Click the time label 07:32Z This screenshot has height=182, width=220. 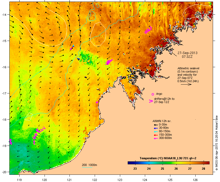187,57
